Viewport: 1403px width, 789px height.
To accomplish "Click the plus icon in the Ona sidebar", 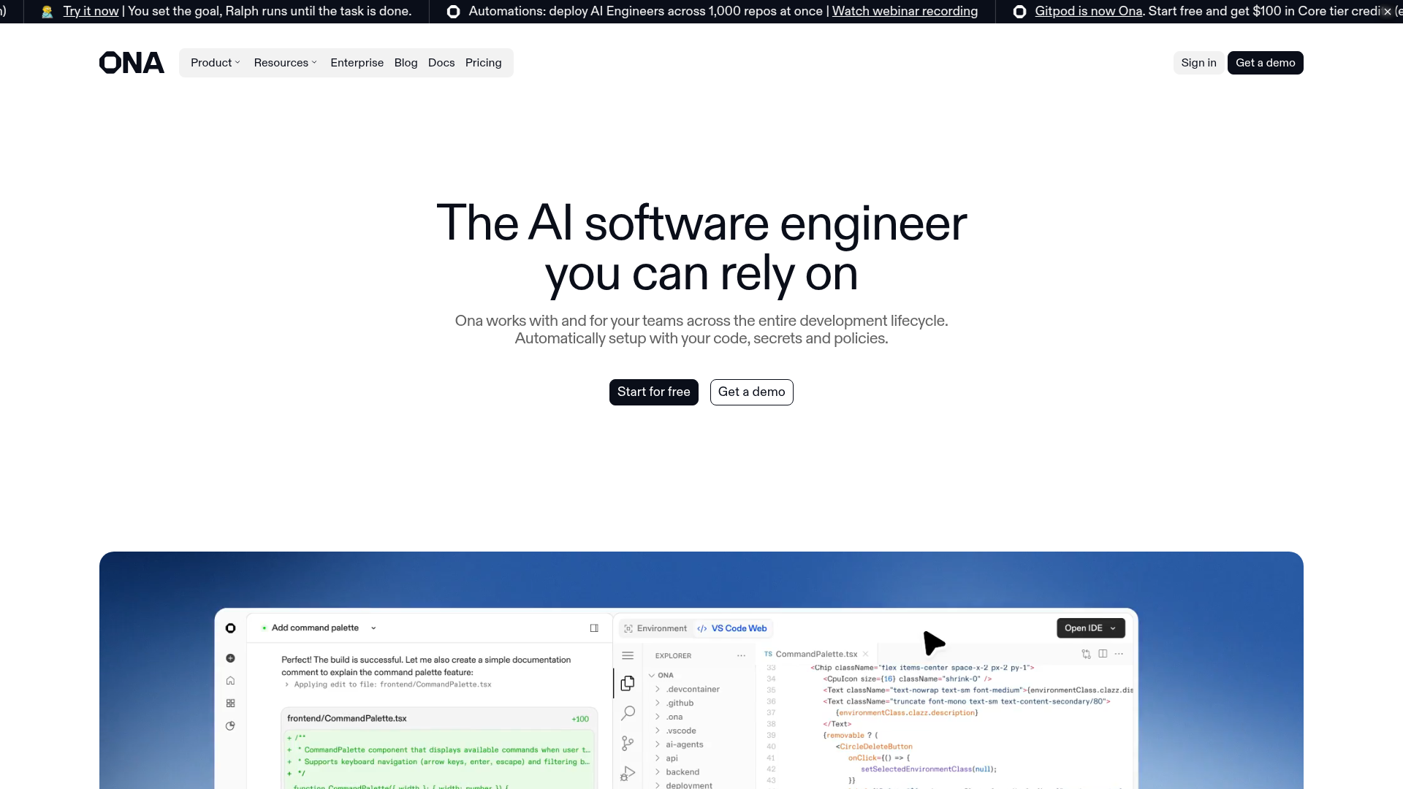I will (x=230, y=658).
